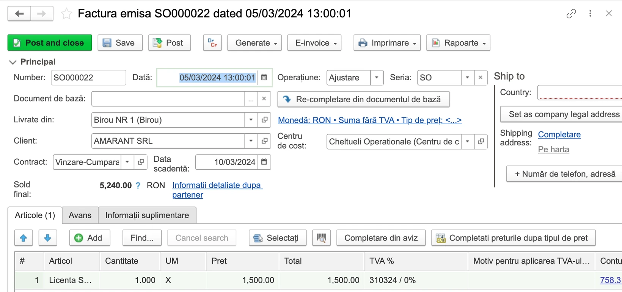Viewport: 622px width, 292px height.
Task: Open the Dr/Cr accounting entries icon
Action: pos(212,43)
